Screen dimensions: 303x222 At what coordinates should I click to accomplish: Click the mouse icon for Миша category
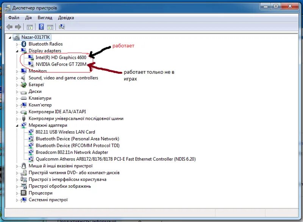24,166
